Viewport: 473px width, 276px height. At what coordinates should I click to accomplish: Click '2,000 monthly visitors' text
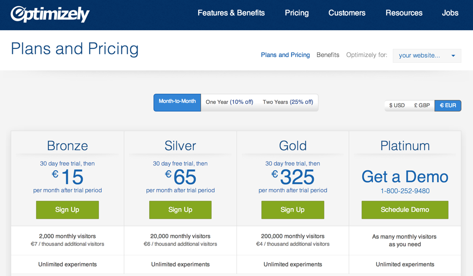point(67,236)
